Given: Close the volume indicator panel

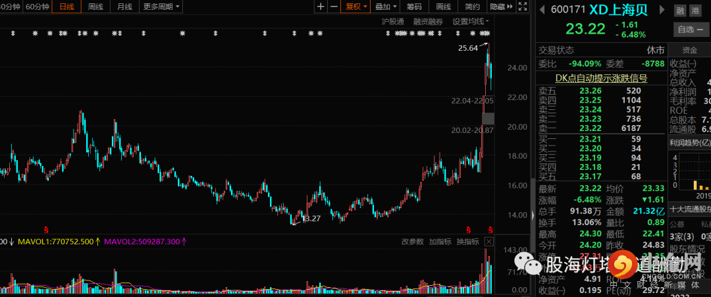Looking at the screenshot, I should [488, 241].
